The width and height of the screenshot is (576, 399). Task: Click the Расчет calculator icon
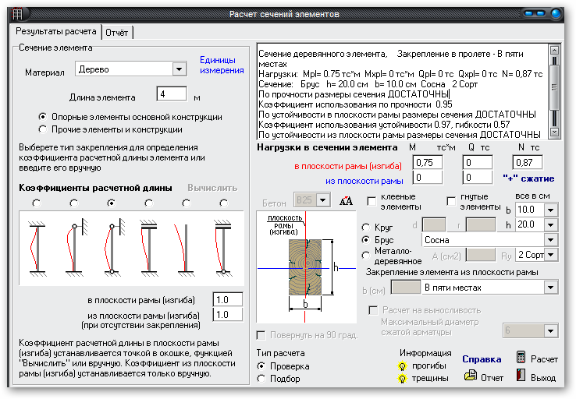522,358
